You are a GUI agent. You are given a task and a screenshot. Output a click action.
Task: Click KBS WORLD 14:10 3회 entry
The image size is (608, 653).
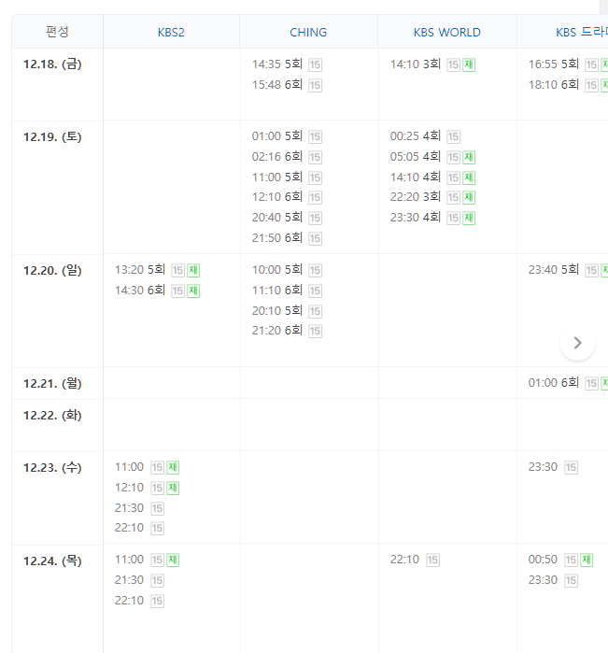click(x=416, y=64)
